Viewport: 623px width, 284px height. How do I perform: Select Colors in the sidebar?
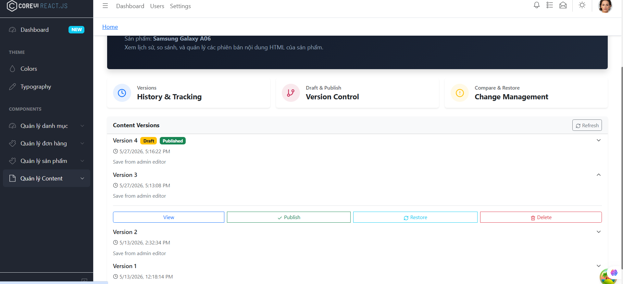(47, 69)
